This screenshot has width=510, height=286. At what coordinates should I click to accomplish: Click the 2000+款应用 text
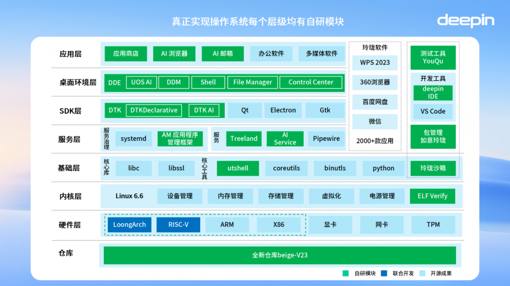(x=374, y=141)
